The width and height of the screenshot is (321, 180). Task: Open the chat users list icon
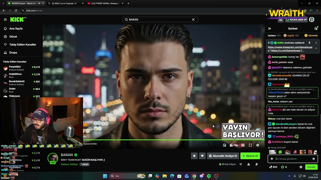316,28
